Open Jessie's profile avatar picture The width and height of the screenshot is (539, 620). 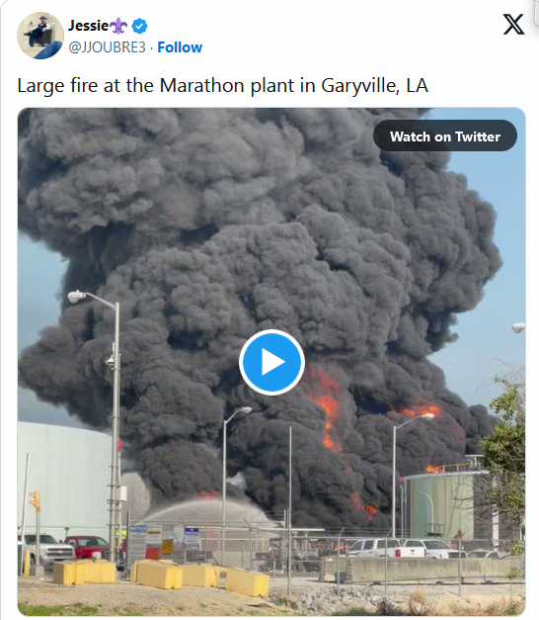[40, 36]
